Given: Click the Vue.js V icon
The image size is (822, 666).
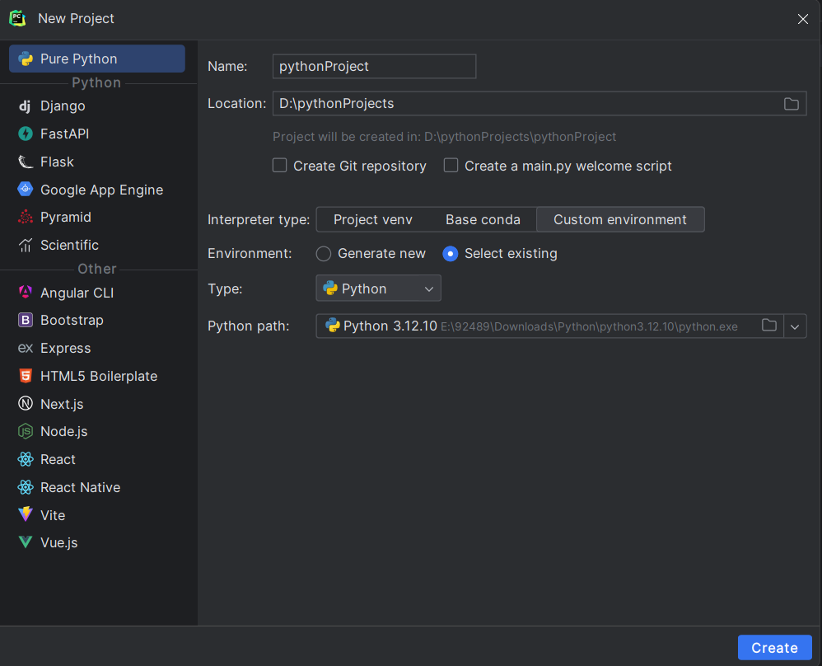Looking at the screenshot, I should click(26, 542).
